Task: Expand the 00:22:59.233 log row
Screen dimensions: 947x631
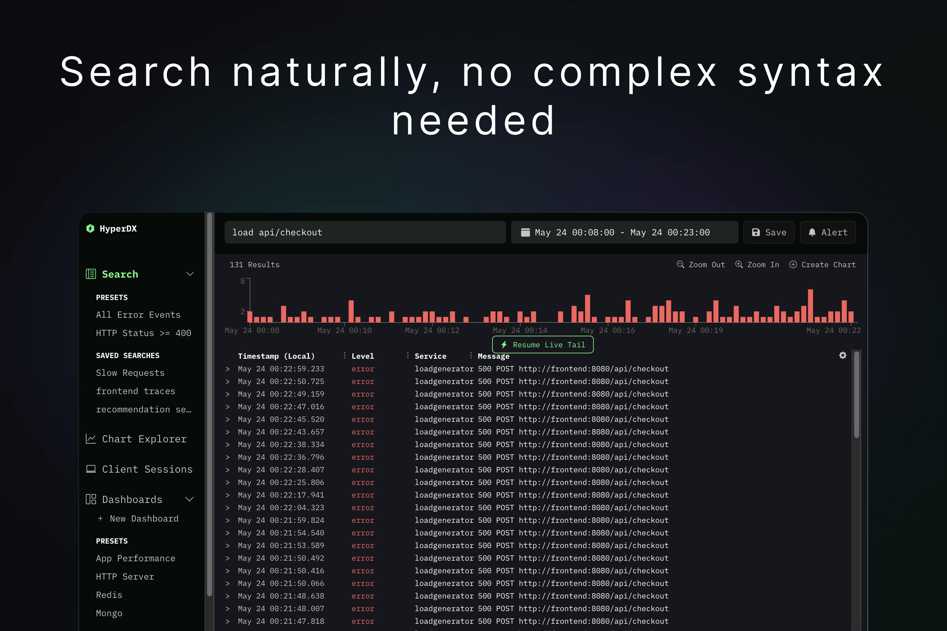Action: [228, 369]
